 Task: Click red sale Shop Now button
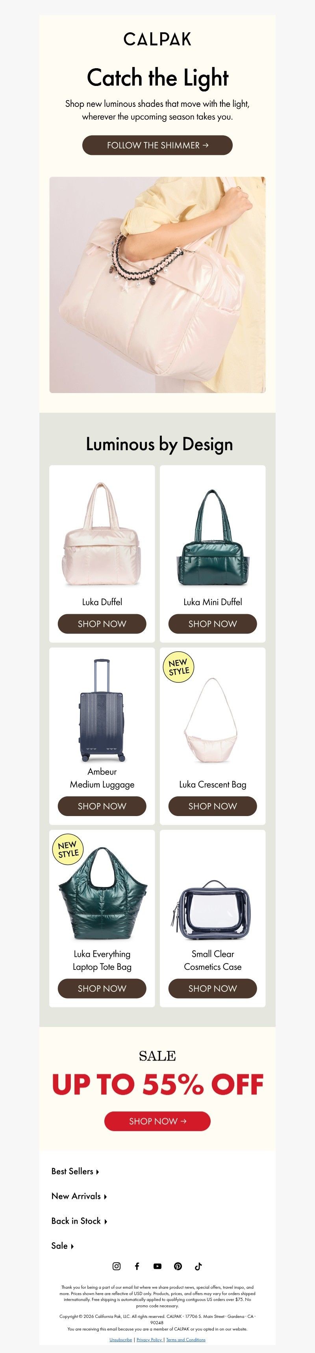click(157, 1121)
